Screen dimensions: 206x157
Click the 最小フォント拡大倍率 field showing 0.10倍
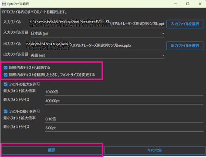coord(124,119)
